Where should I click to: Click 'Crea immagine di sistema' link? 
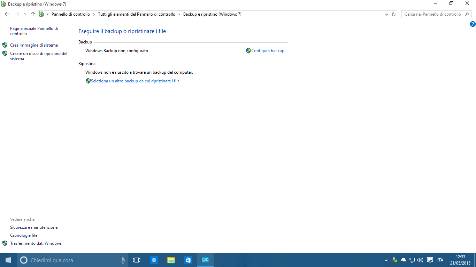click(x=34, y=45)
